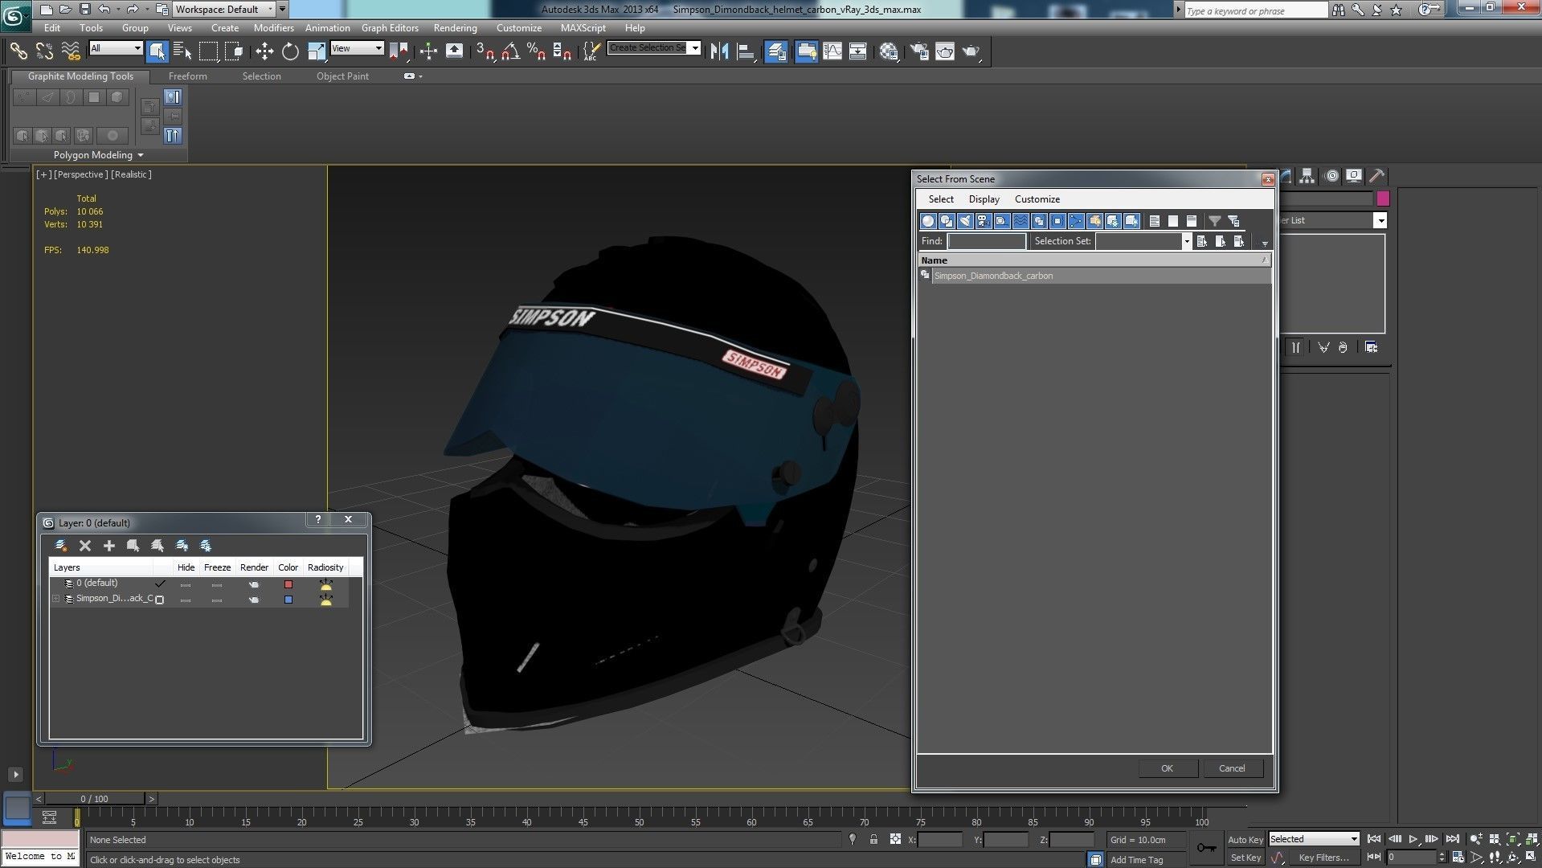Toggle Hide for 0 (default) layer
This screenshot has height=868, width=1542.
point(186,584)
